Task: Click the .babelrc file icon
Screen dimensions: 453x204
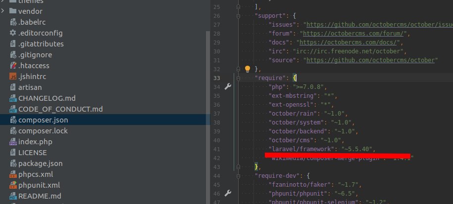Action: (13, 22)
